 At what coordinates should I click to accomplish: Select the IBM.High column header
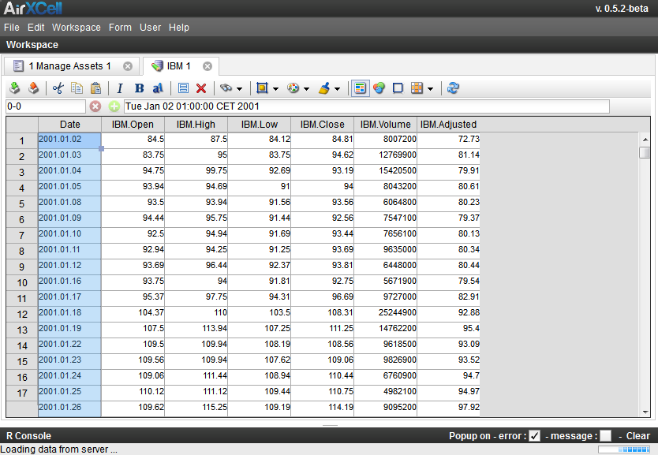pyautogui.click(x=196, y=125)
